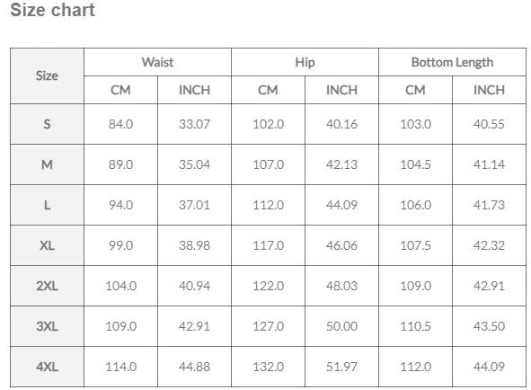Click waist value 84.0 for size S
Image resolution: width=531 pixels, height=390 pixels.
coord(120,124)
